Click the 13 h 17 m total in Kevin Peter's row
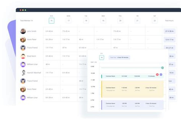 pos(169,40)
